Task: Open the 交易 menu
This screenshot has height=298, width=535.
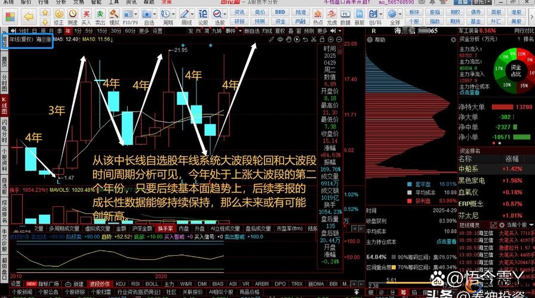Action: click(78, 2)
